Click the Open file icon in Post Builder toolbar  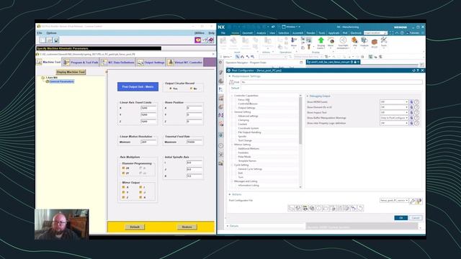pos(50,40)
